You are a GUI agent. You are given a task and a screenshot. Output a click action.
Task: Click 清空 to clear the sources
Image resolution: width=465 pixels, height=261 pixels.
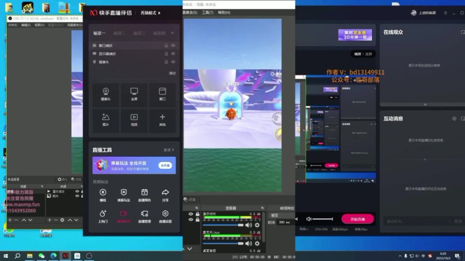(172, 73)
